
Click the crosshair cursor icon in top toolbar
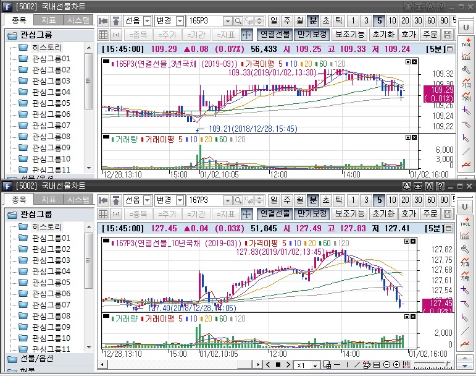[x=246, y=35]
